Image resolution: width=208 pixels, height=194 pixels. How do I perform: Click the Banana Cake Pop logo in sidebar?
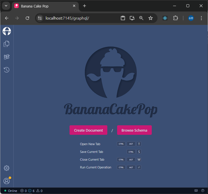(x=7, y=31)
